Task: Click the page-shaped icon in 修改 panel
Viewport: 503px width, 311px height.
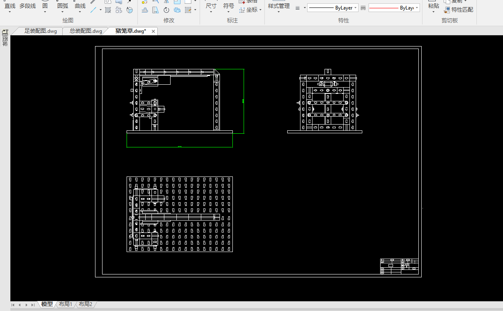Action: pos(156,10)
